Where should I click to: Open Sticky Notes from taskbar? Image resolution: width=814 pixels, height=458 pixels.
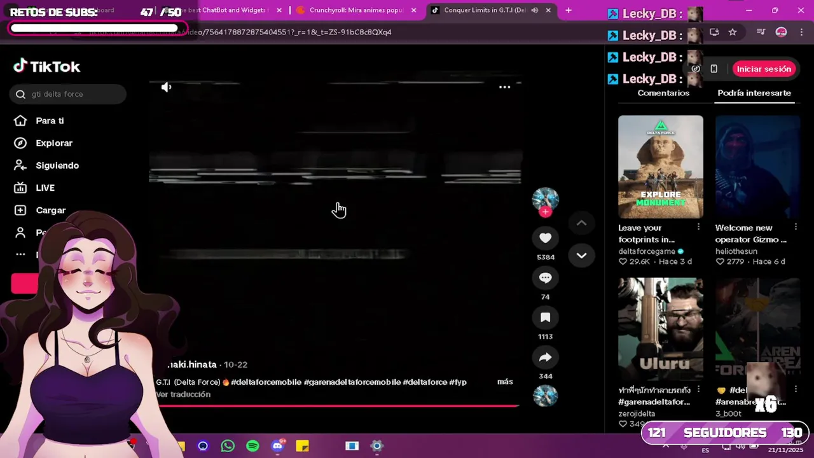coord(302,446)
